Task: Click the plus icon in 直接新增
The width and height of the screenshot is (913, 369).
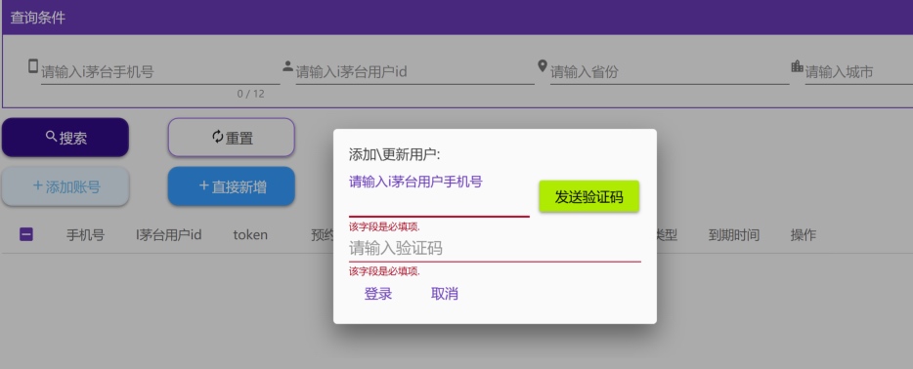Action: click(x=203, y=185)
